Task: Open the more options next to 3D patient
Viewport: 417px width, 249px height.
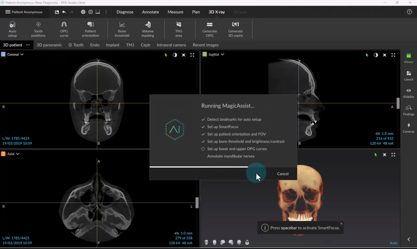Action: point(28,45)
